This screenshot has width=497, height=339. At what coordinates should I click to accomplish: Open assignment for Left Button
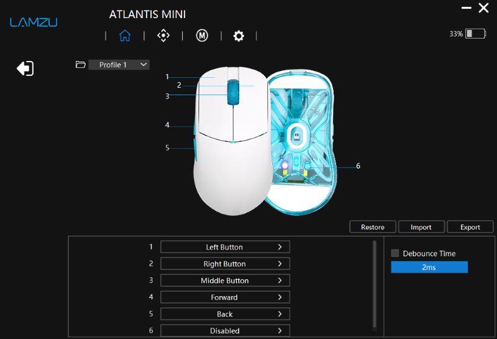[225, 247]
